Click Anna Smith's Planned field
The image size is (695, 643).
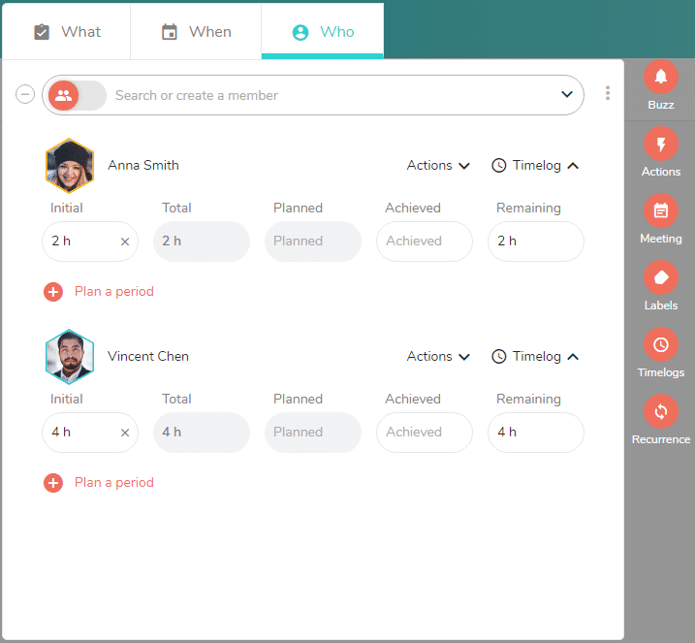point(313,241)
